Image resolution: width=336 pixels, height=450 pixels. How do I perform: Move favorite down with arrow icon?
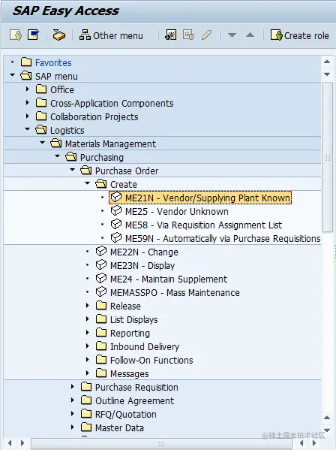tap(232, 35)
